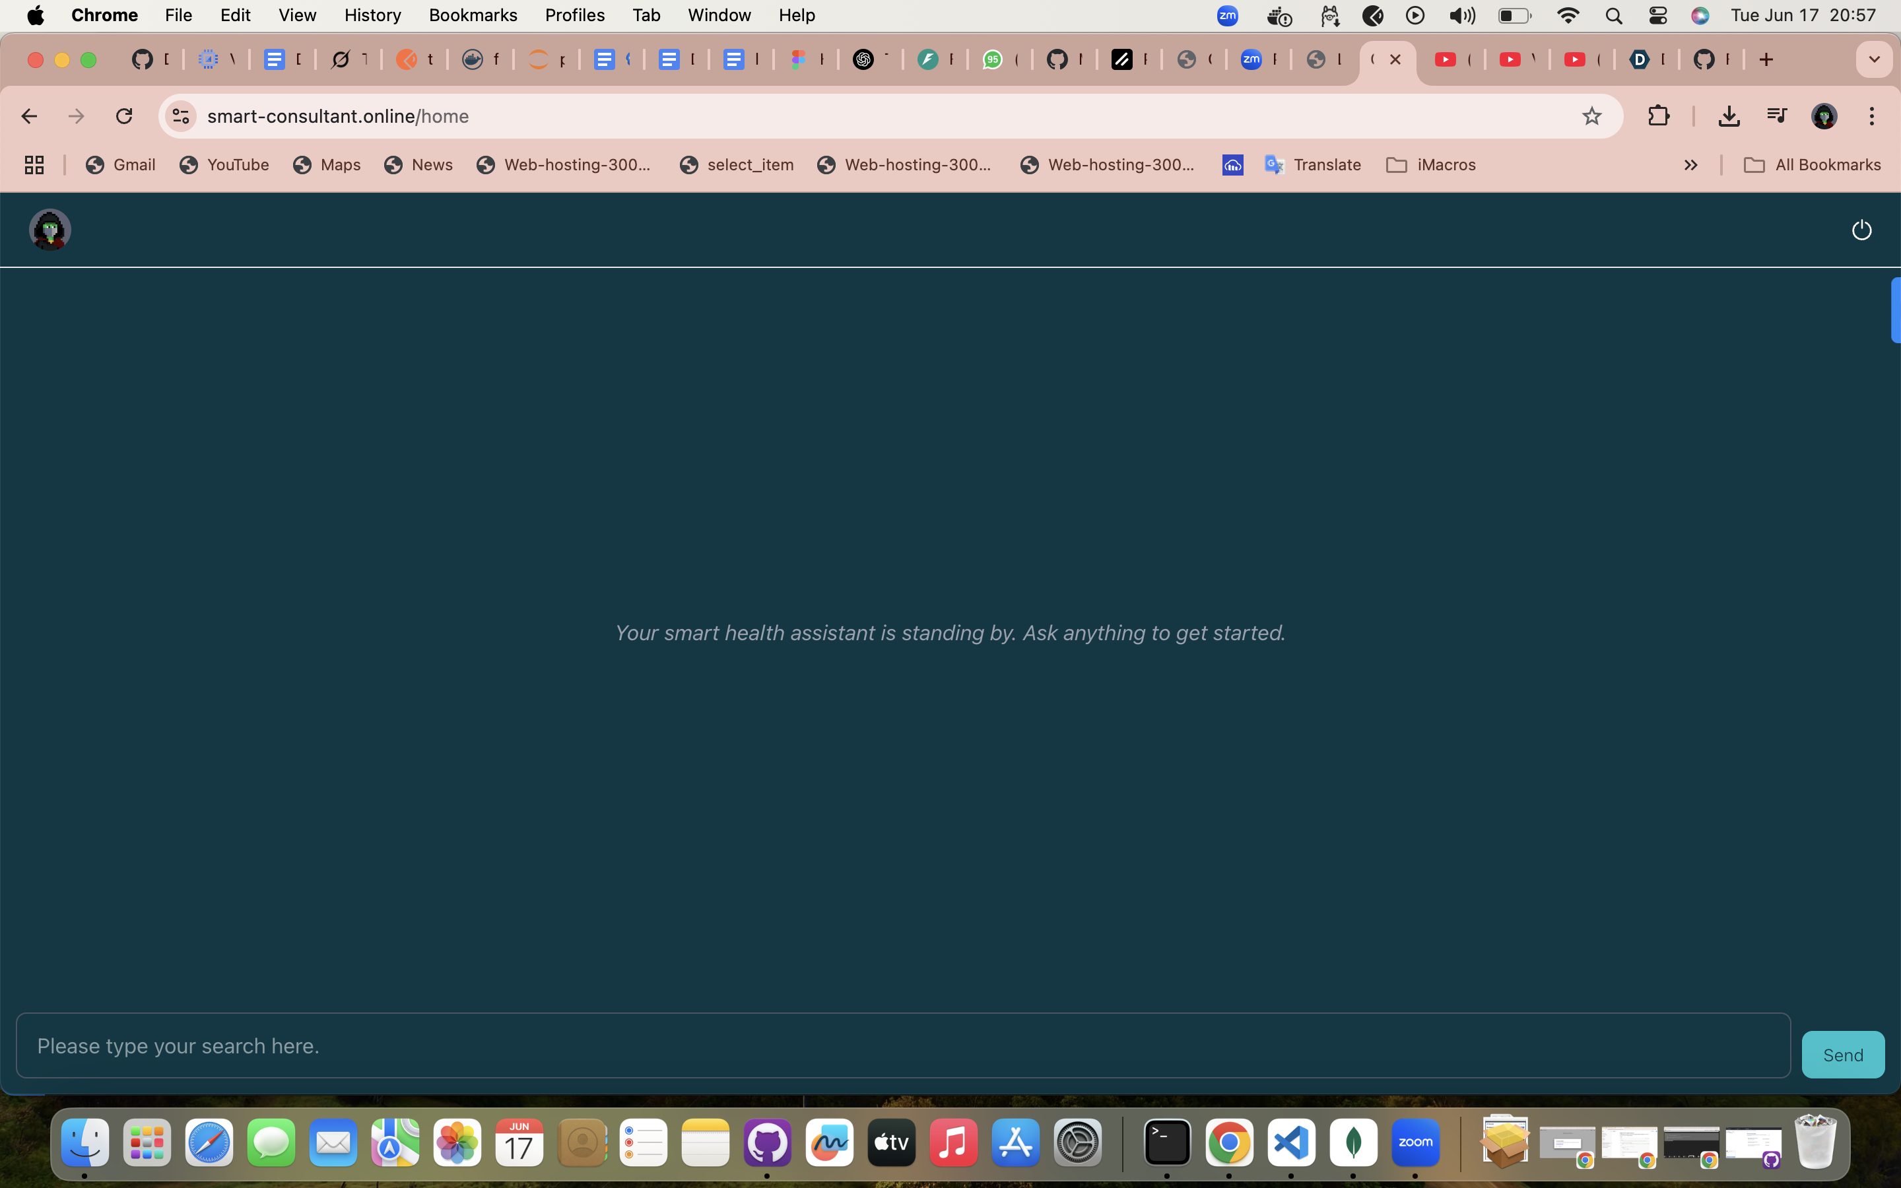Open the iMacros bookmarks folder
Image resolution: width=1901 pixels, height=1188 pixels.
1430,165
